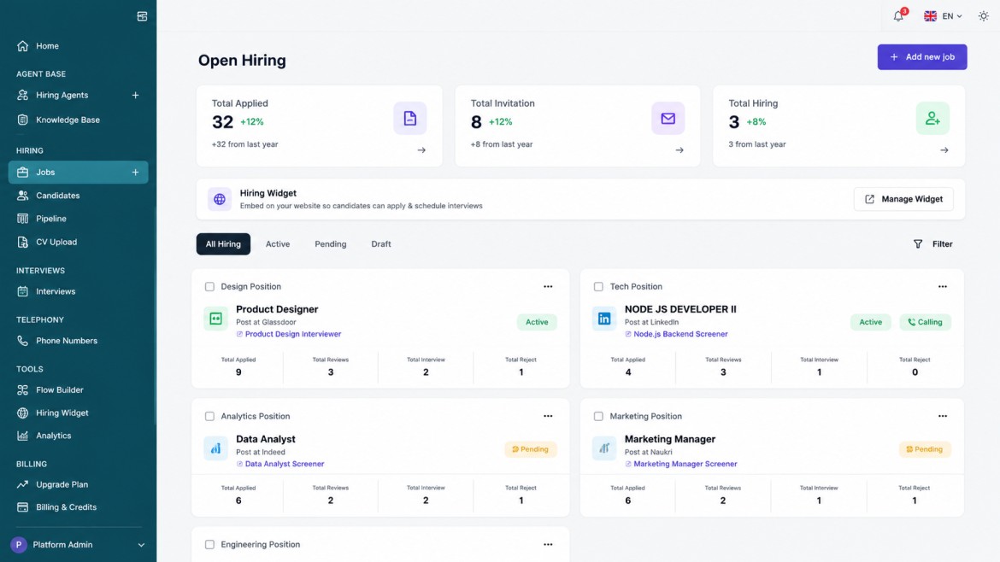Click the Total Hiring person icon

(x=932, y=118)
